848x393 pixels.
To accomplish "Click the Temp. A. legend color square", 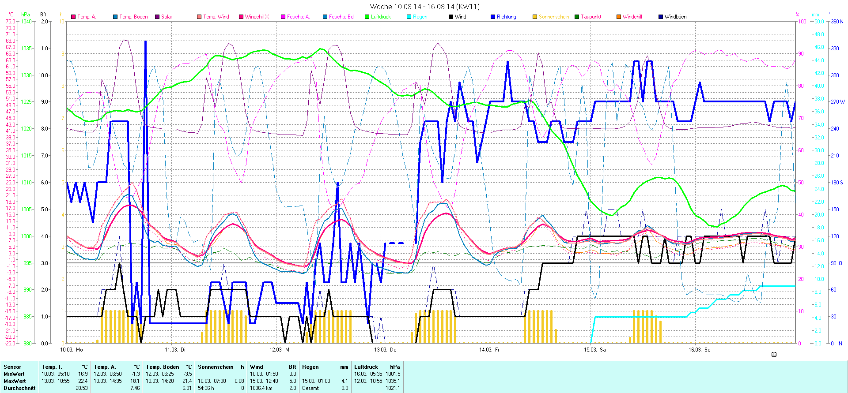I will click(x=73, y=17).
